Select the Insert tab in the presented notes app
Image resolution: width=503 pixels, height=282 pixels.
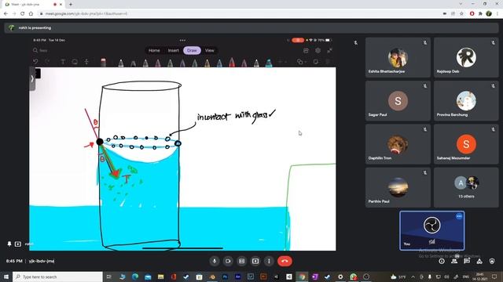point(173,50)
